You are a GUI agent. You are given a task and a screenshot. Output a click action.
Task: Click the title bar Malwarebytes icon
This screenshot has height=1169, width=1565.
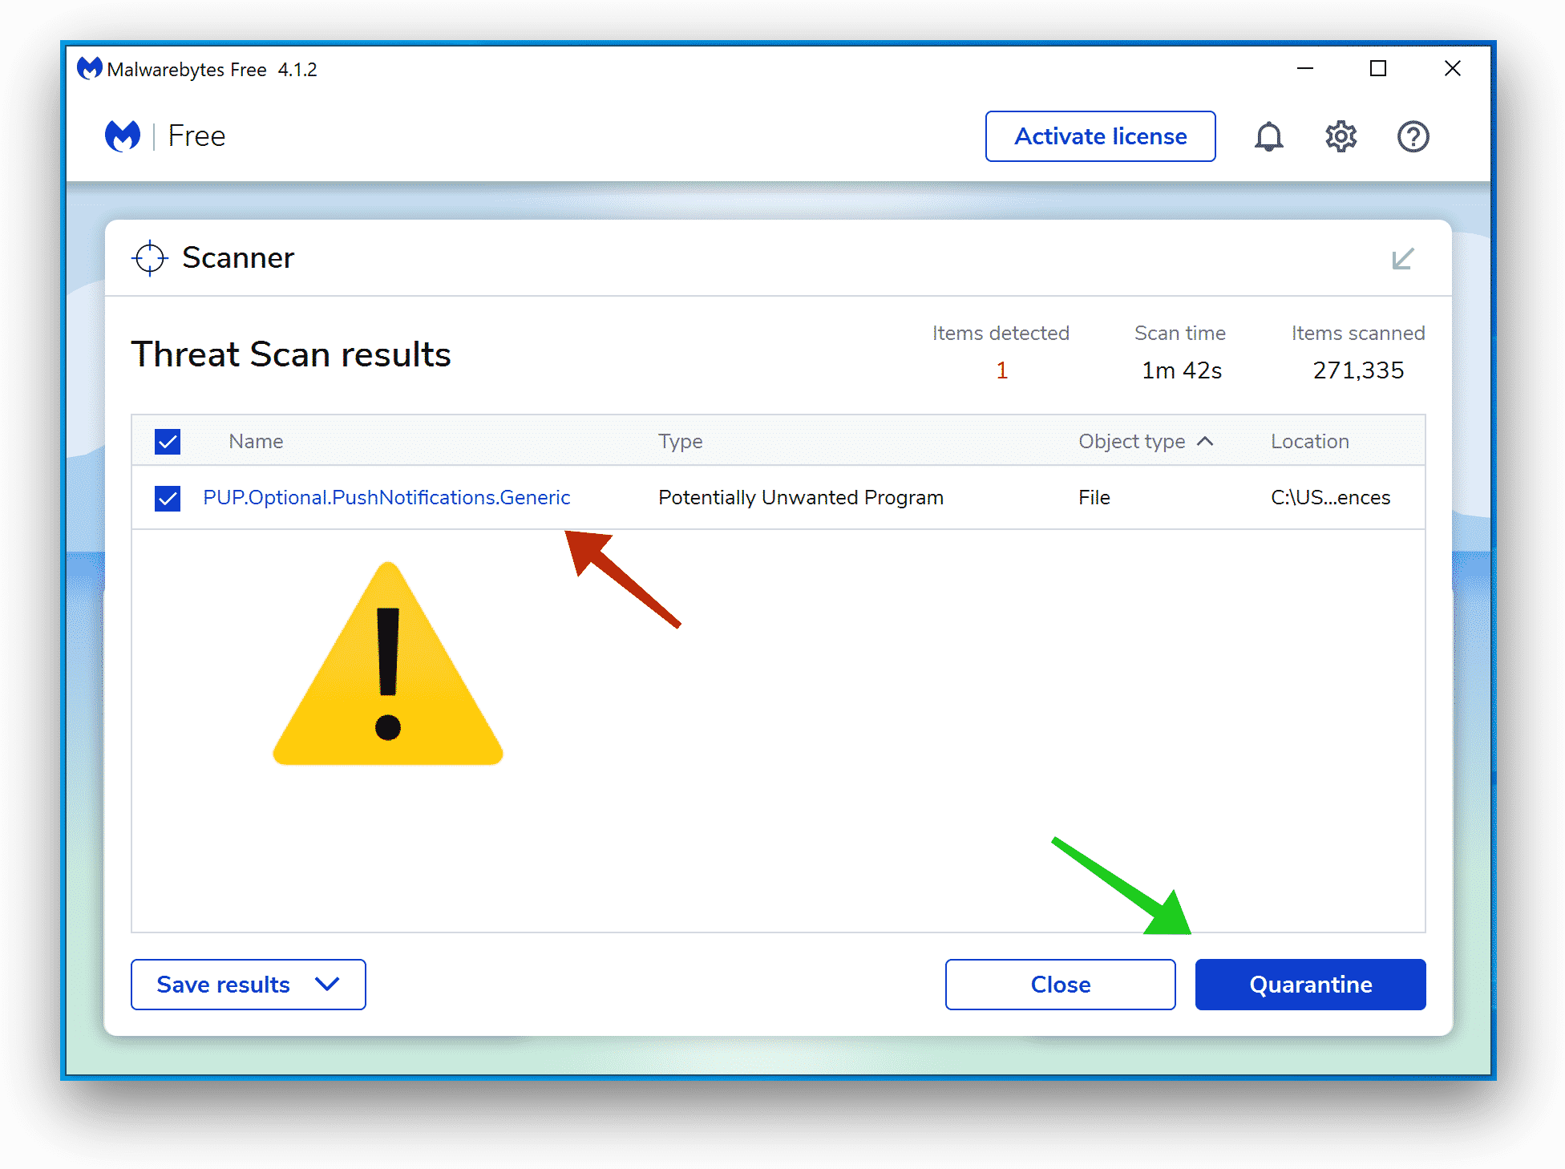coord(89,69)
